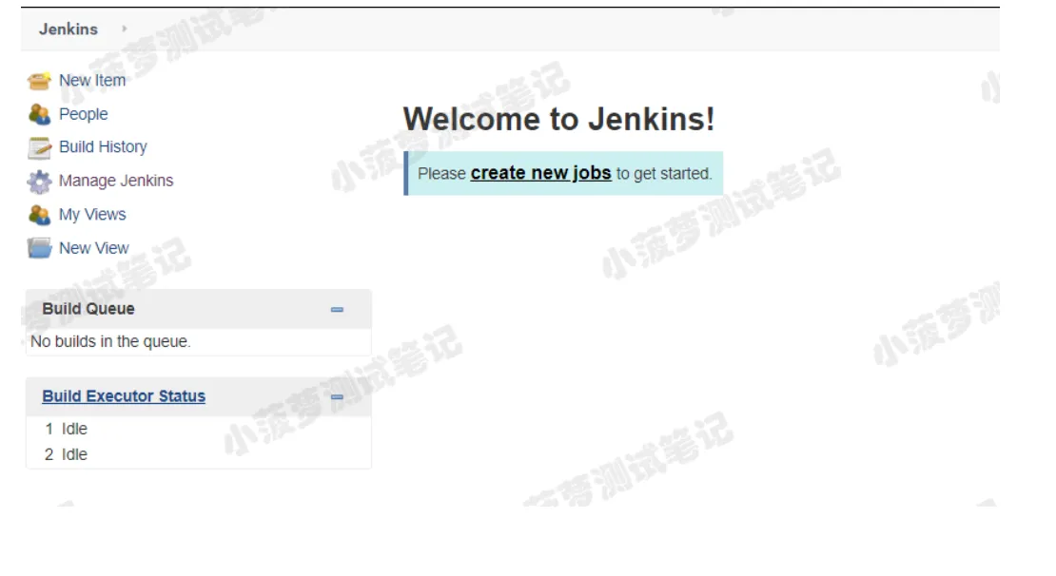This screenshot has width=1056, height=576.
Task: Open the People page link
Action: (84, 114)
